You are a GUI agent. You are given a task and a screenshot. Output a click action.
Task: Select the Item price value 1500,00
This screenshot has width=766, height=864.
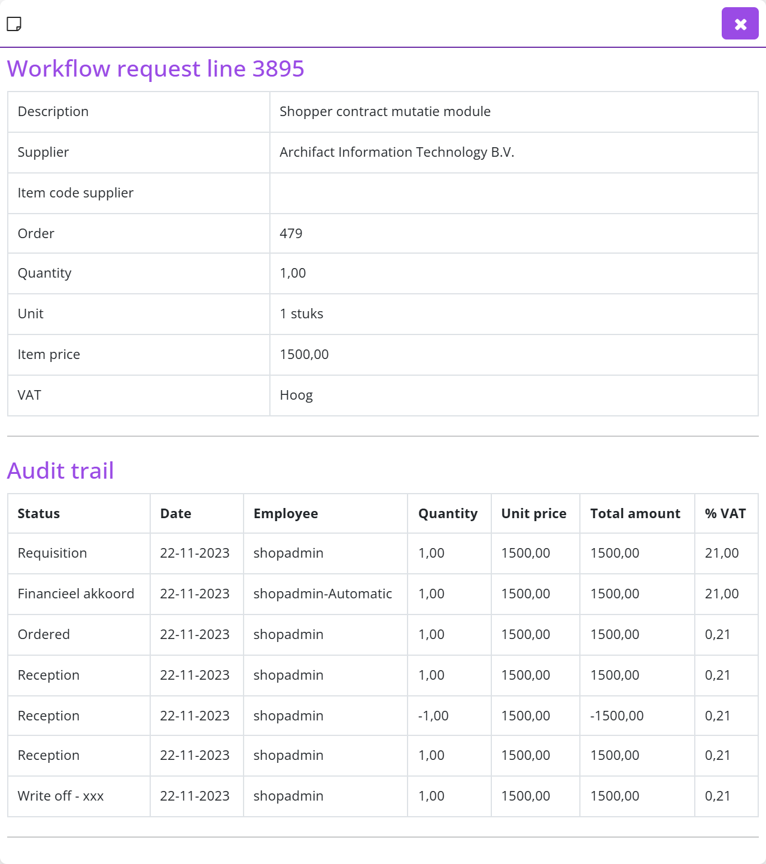304,354
